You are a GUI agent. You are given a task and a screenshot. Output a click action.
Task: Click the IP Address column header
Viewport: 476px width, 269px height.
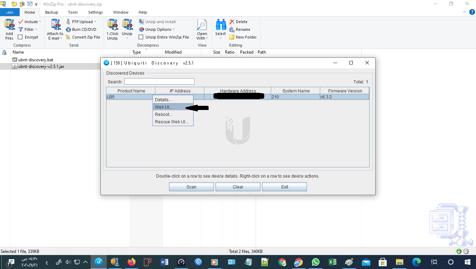tap(180, 91)
